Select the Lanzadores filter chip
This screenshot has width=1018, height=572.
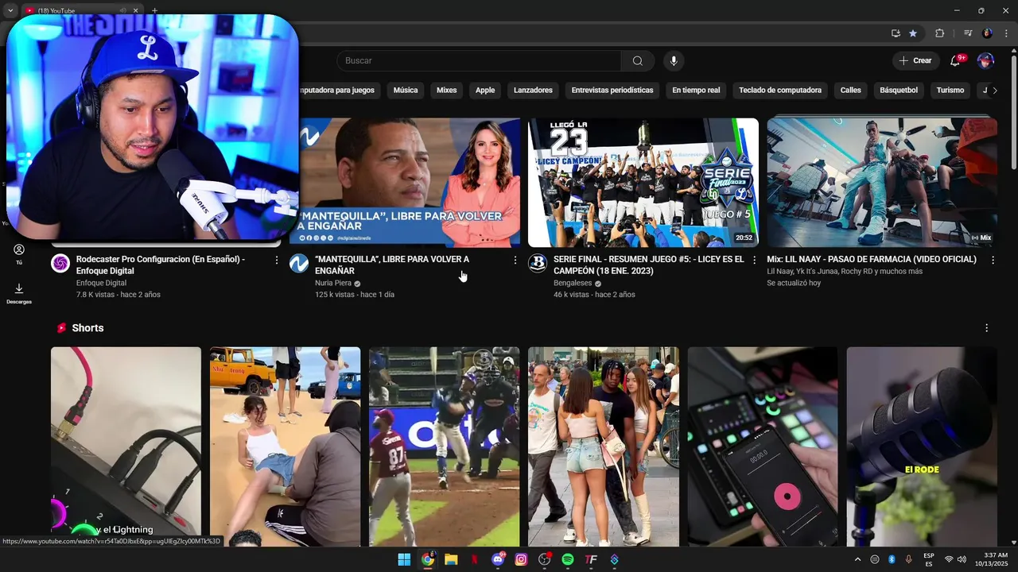pos(533,91)
